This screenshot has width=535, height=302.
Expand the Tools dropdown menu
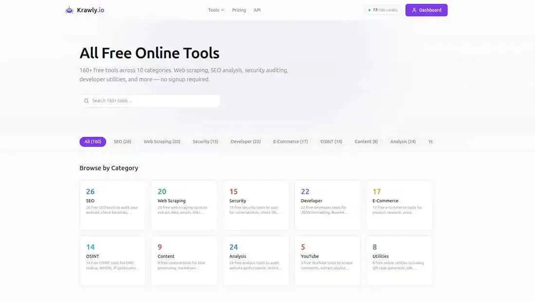[216, 10]
